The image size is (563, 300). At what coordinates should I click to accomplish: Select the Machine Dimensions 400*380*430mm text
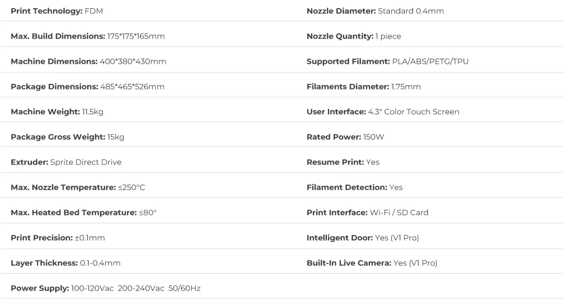(88, 61)
